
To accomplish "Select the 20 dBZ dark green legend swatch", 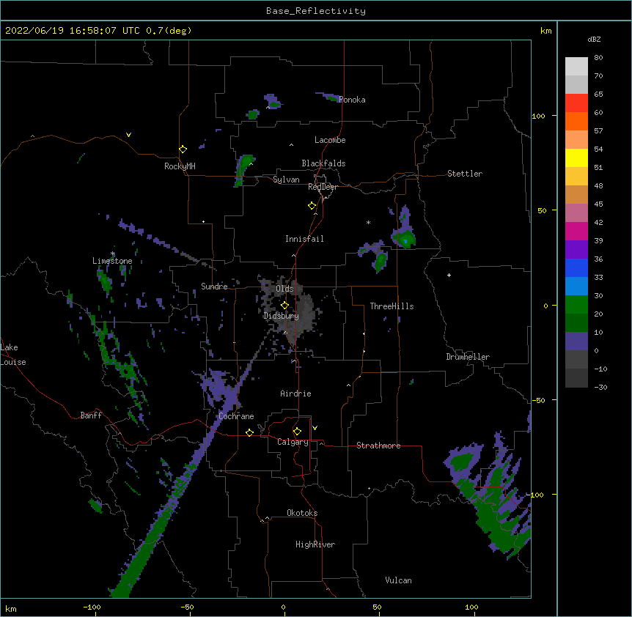I will click(576, 322).
